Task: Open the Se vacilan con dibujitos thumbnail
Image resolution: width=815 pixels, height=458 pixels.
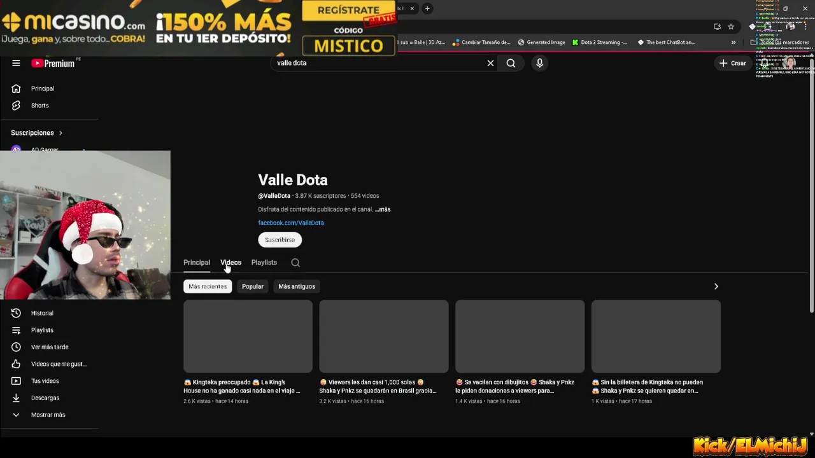Action: (520, 337)
